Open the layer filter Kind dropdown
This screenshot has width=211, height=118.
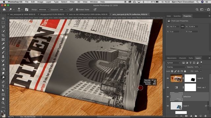click(173, 63)
